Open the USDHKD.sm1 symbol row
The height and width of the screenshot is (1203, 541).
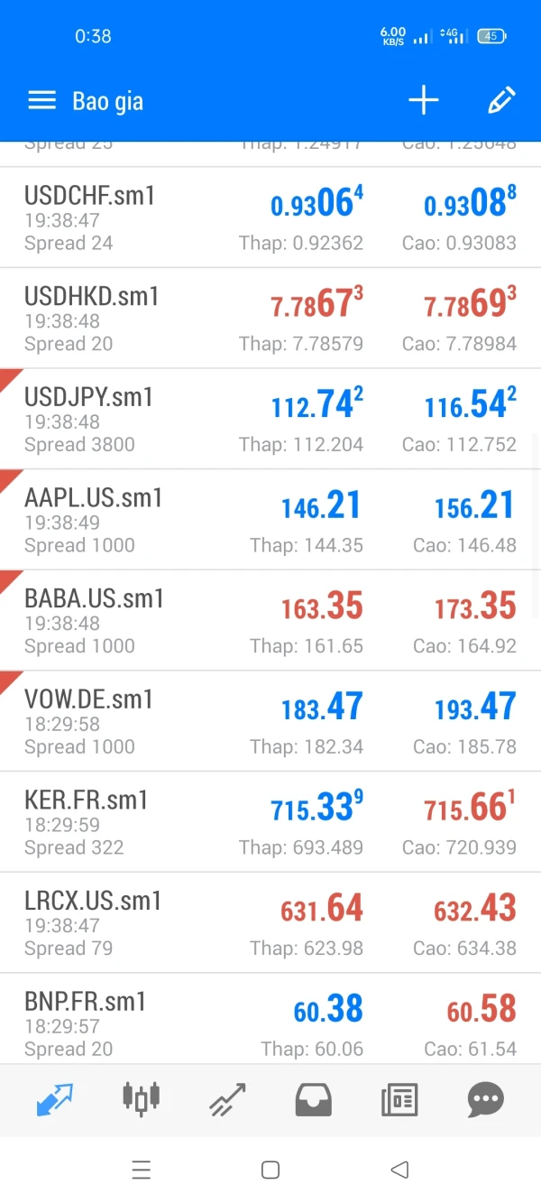click(270, 319)
